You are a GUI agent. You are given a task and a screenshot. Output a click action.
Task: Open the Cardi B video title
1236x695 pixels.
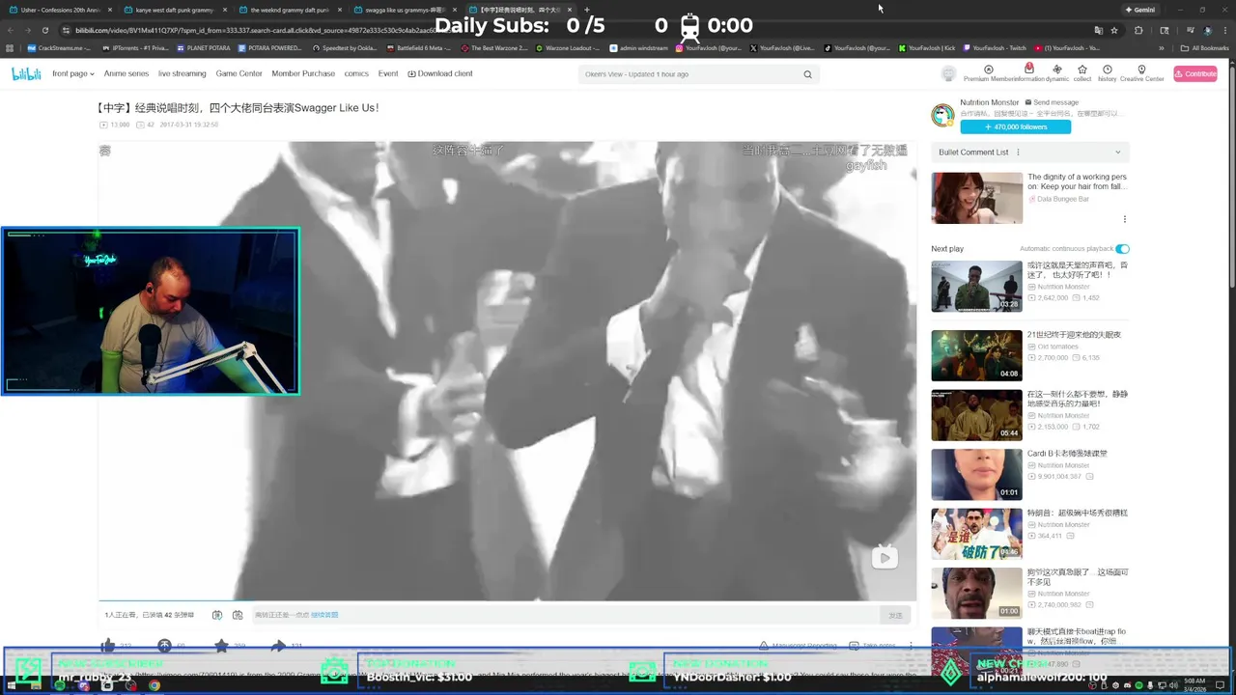1067,453
